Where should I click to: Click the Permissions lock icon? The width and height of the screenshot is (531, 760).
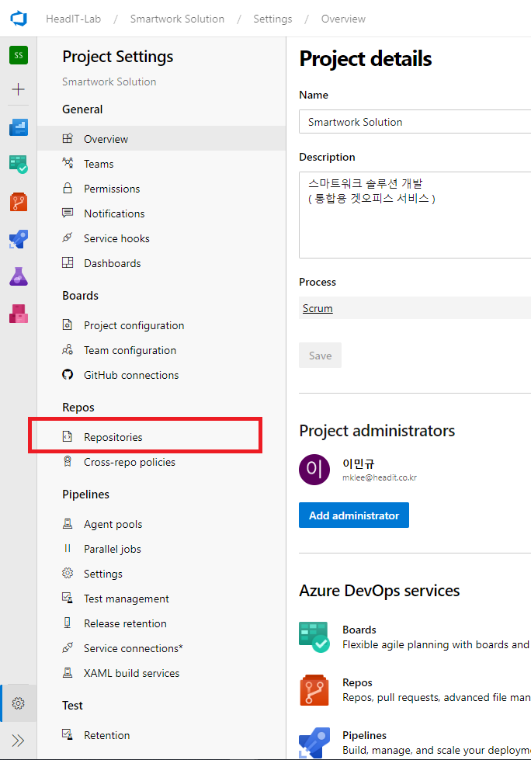coord(68,188)
